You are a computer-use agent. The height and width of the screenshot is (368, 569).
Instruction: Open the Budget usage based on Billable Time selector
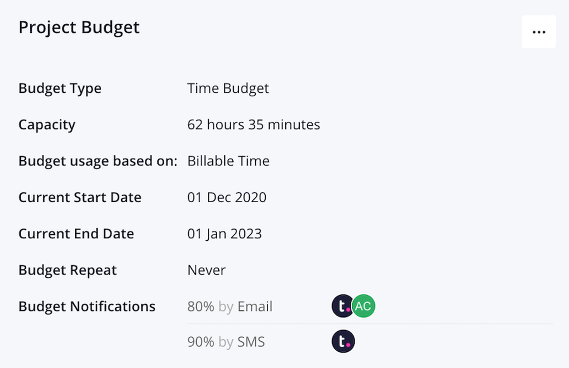tap(228, 161)
